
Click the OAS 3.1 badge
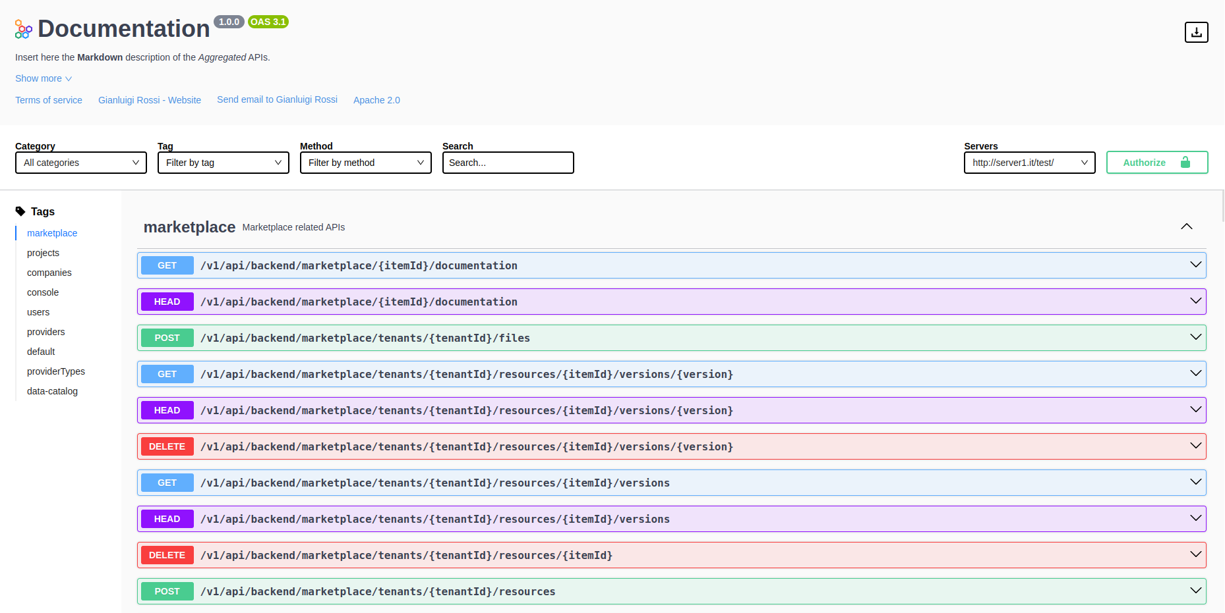[268, 22]
